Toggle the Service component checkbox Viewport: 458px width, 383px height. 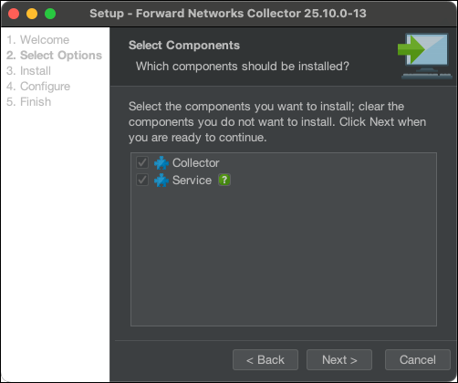click(142, 180)
